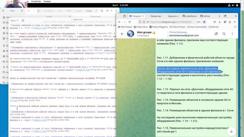
Task: Open Firefox downloads panel
Action: 220,22
